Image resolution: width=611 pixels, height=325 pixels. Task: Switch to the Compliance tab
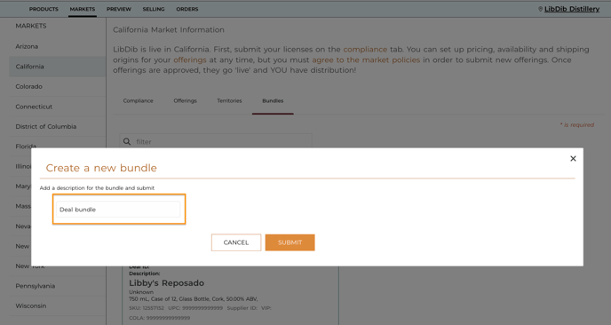tap(138, 100)
